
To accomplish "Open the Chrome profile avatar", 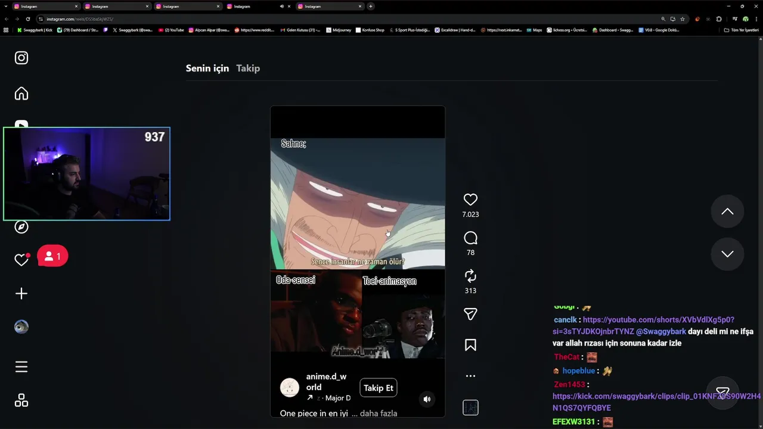I will (745, 19).
